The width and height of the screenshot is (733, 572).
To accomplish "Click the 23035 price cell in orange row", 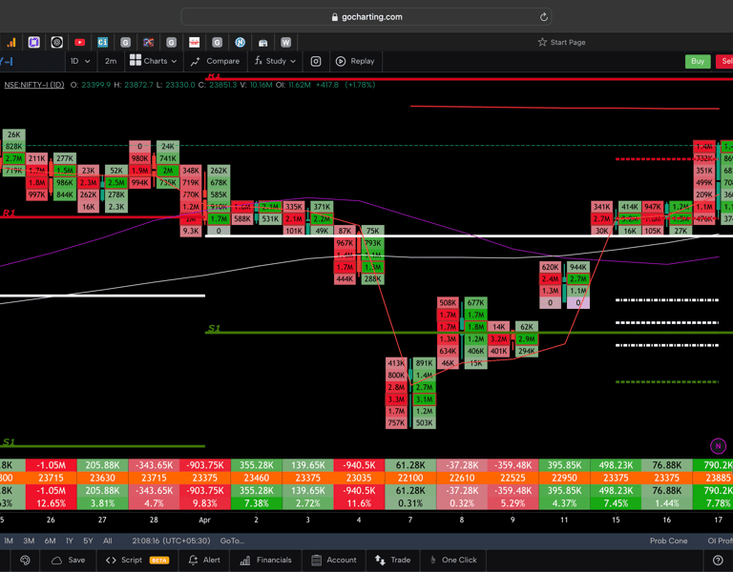I will [359, 478].
